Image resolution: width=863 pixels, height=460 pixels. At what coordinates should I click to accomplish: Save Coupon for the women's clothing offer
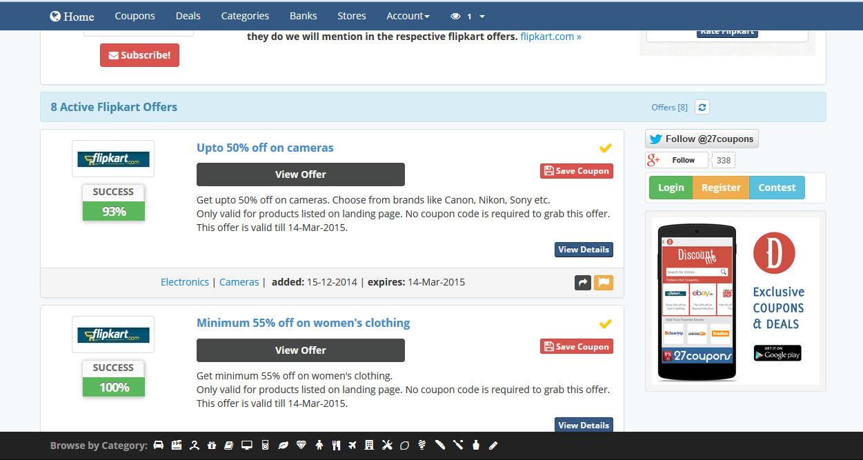point(577,347)
